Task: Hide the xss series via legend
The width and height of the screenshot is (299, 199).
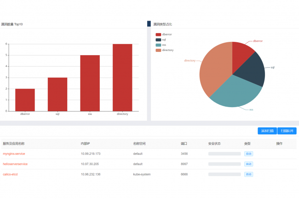Action: coord(161,45)
